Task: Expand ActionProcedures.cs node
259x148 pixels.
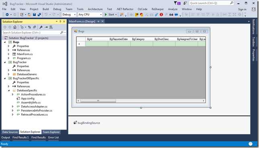Action: pos(13,94)
